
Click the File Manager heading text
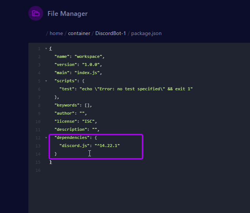coord(67,14)
